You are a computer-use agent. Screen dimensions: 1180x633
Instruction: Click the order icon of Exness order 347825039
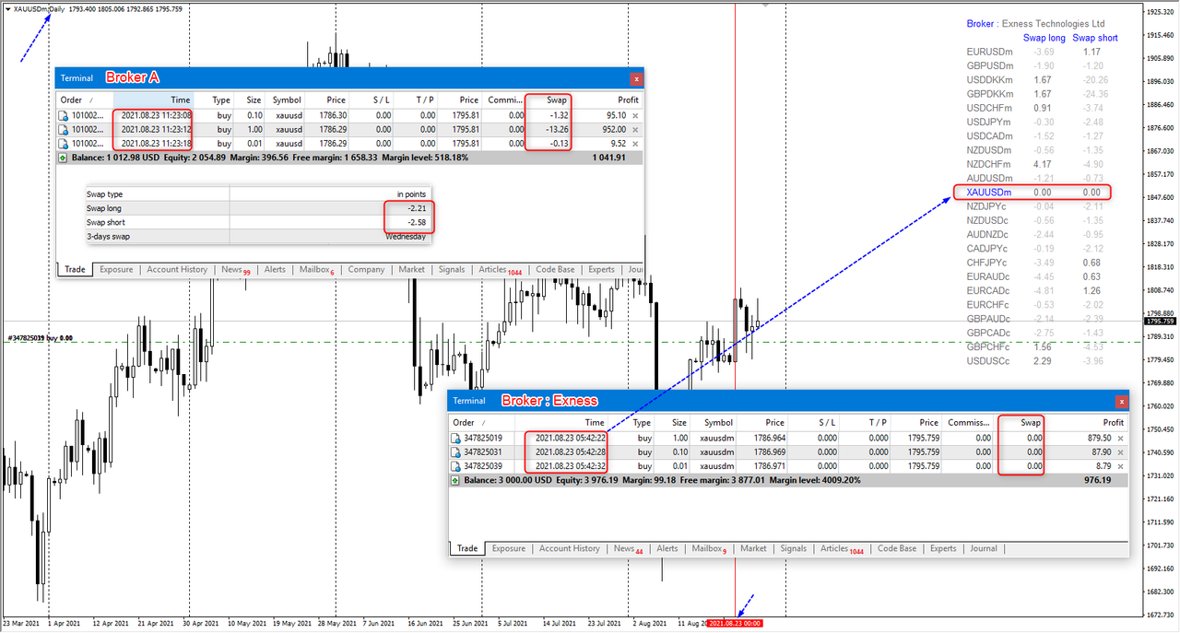pos(457,466)
